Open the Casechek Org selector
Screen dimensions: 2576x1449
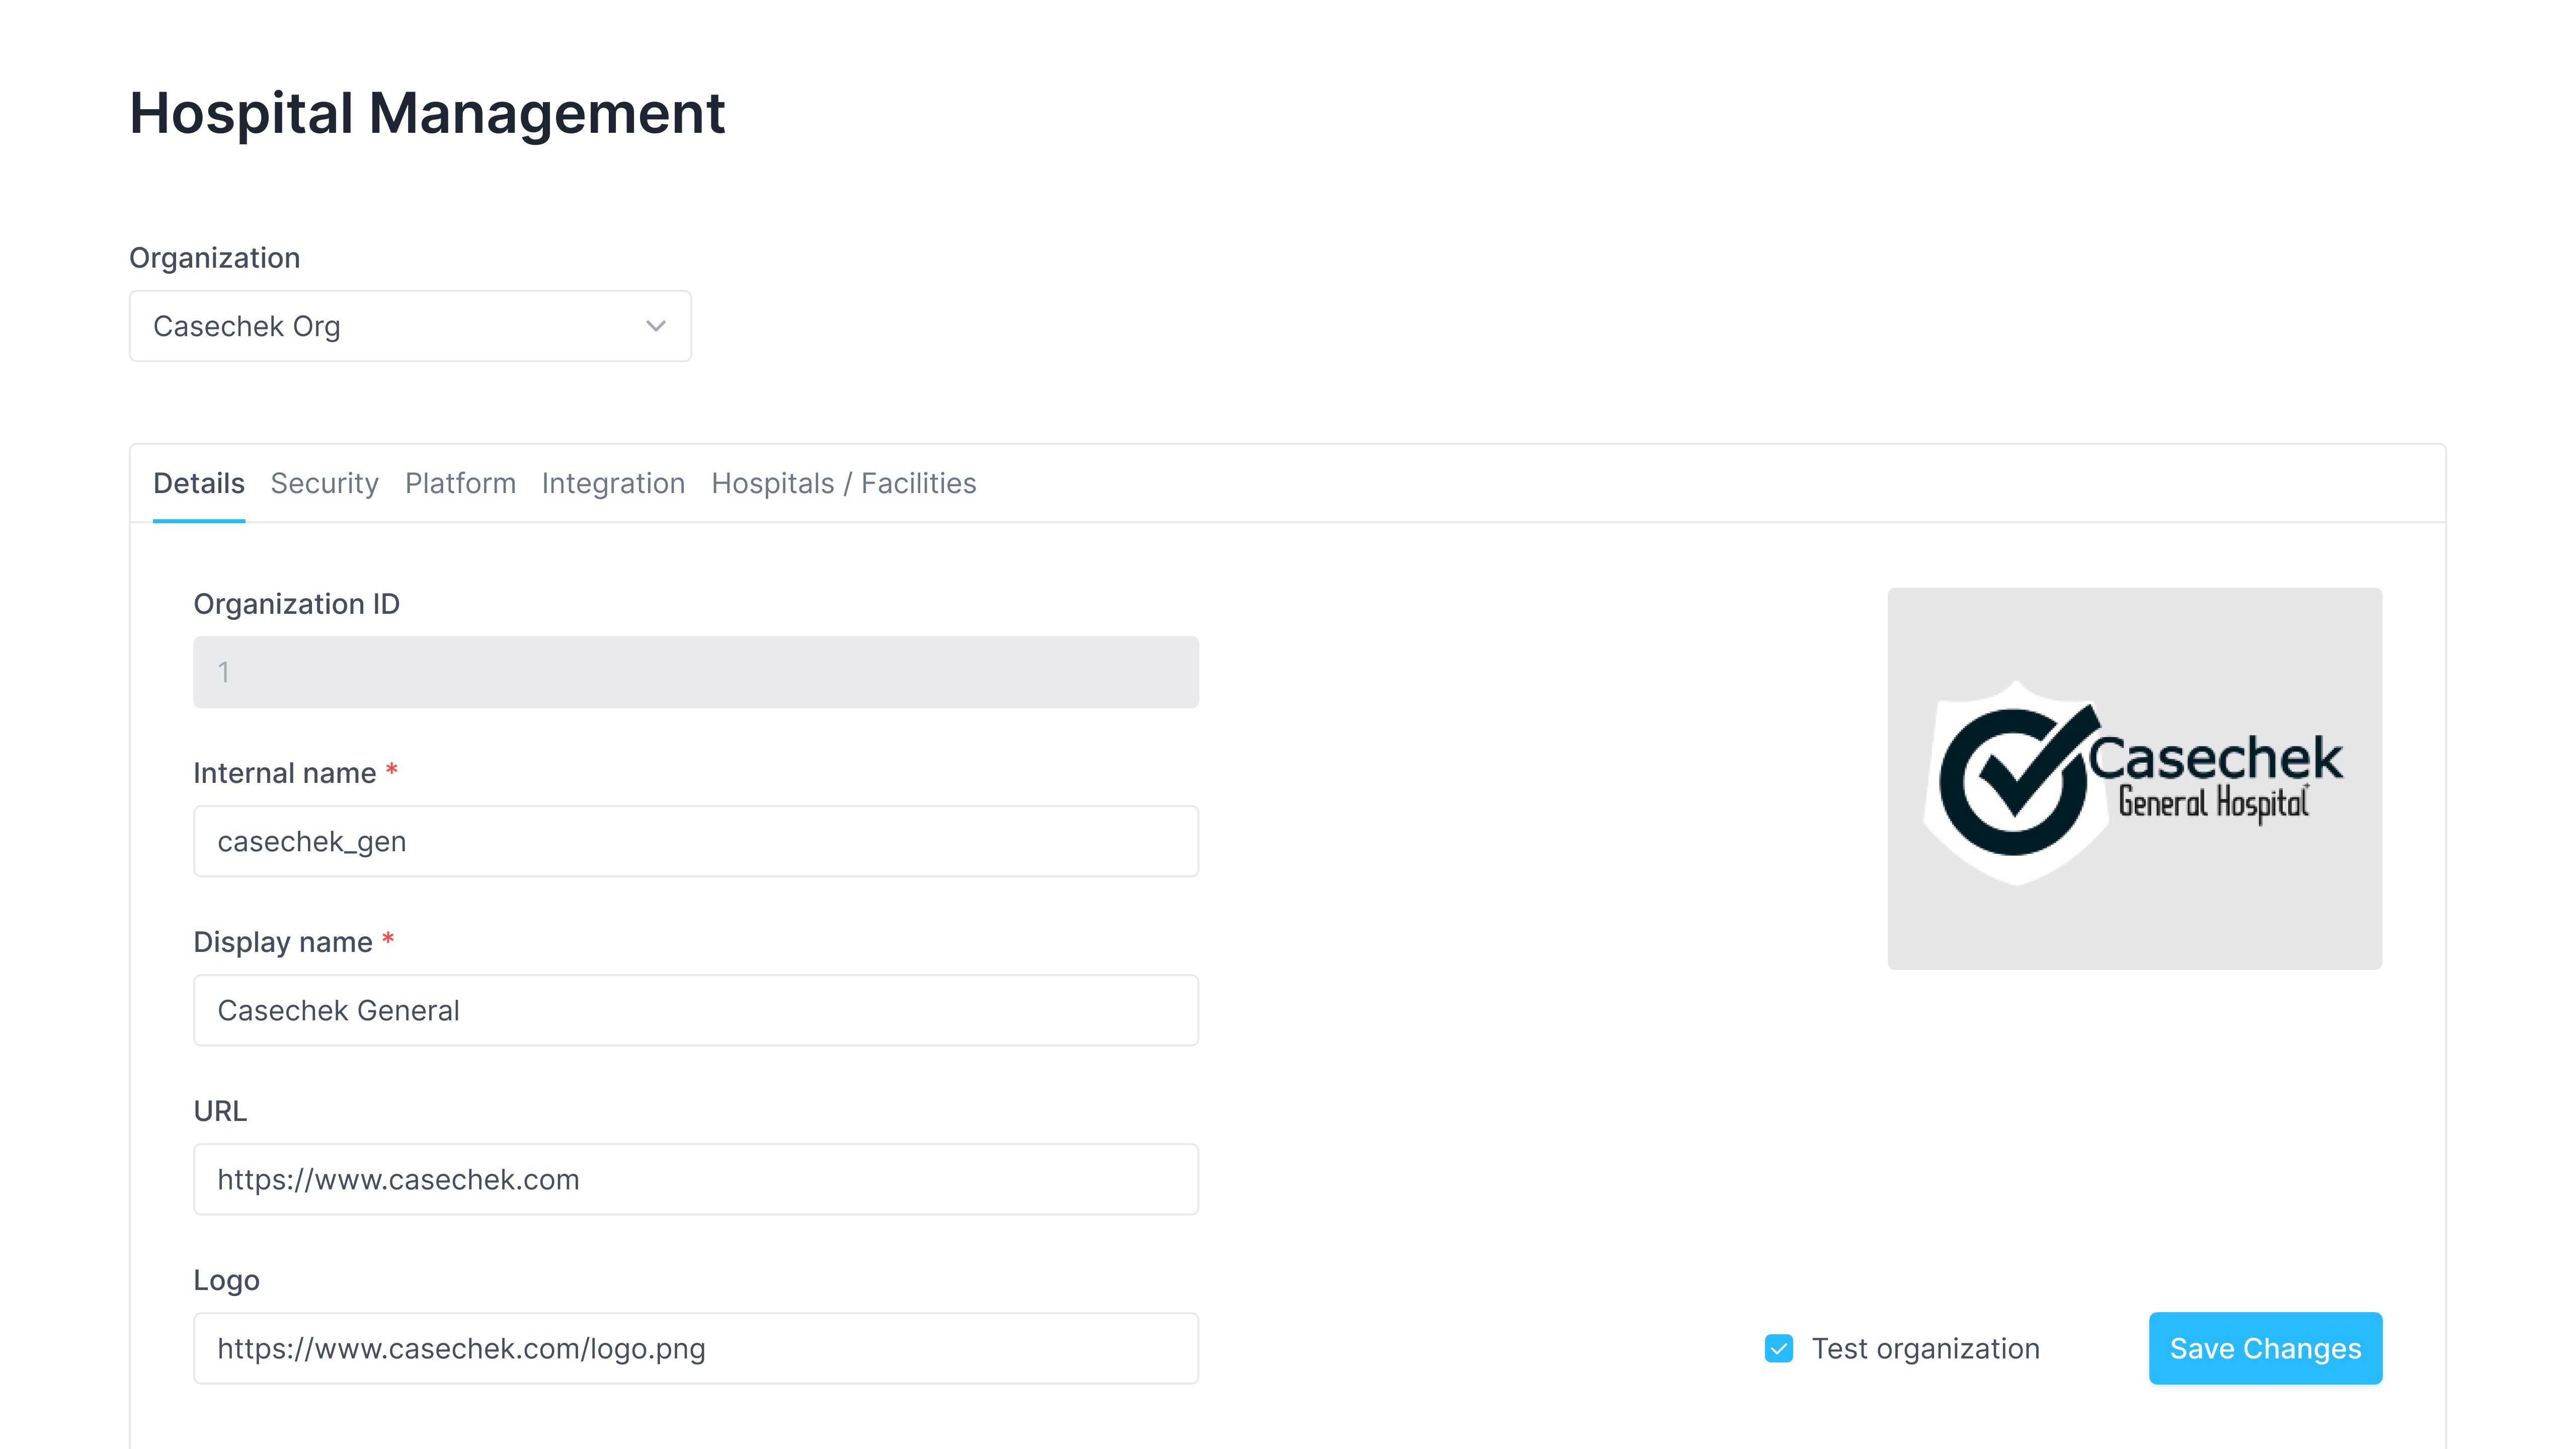(409, 326)
